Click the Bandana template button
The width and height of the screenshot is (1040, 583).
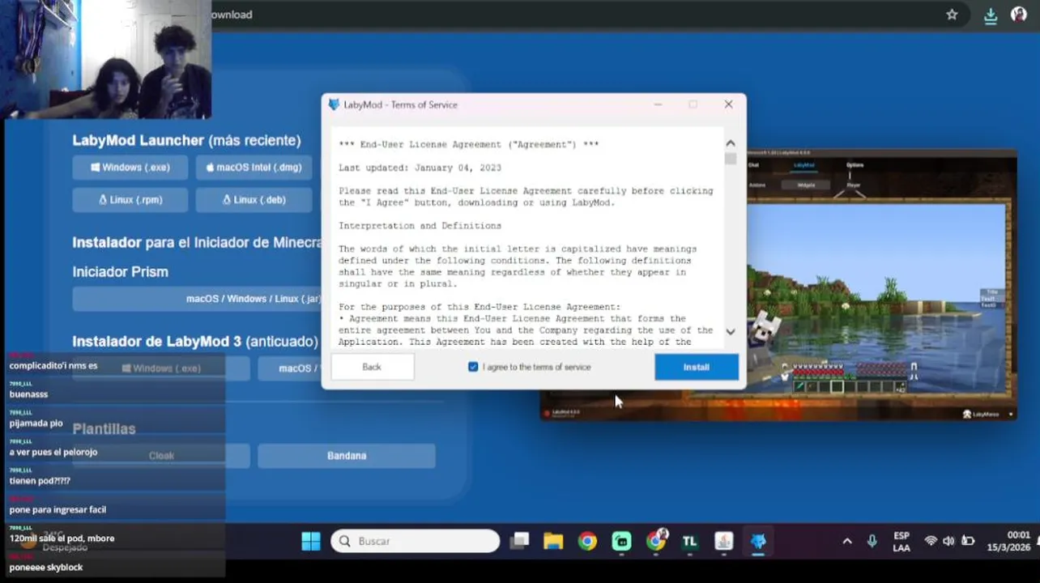click(x=347, y=456)
